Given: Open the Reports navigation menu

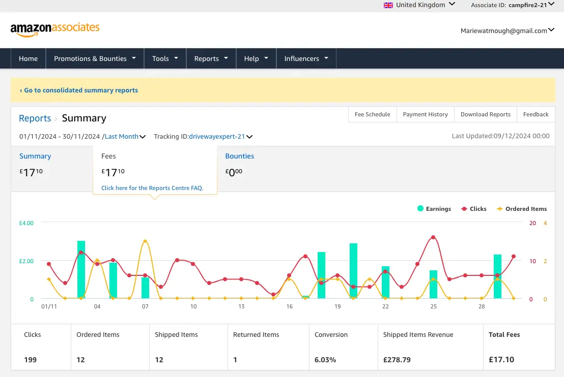Looking at the screenshot, I should [x=211, y=58].
